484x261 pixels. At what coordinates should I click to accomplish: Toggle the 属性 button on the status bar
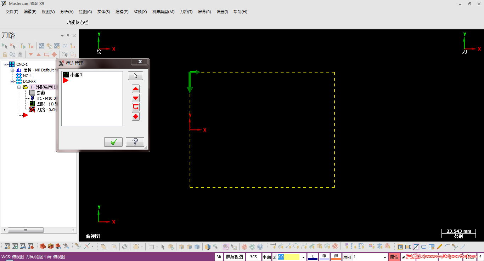[394, 257]
